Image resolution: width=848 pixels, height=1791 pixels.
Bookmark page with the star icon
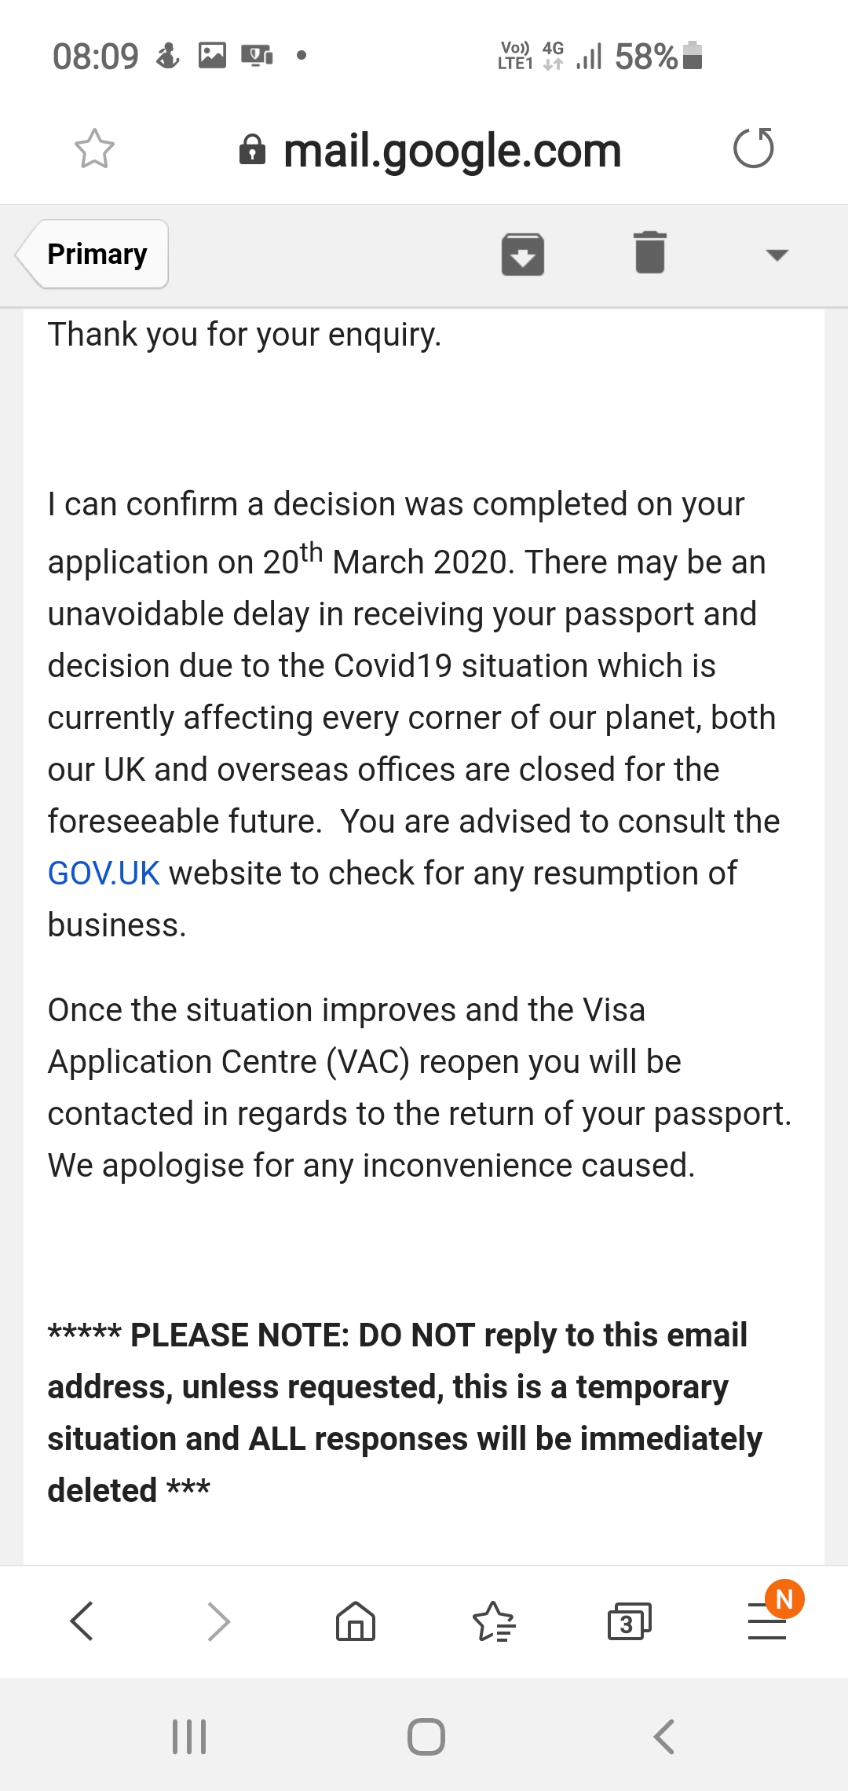(94, 148)
